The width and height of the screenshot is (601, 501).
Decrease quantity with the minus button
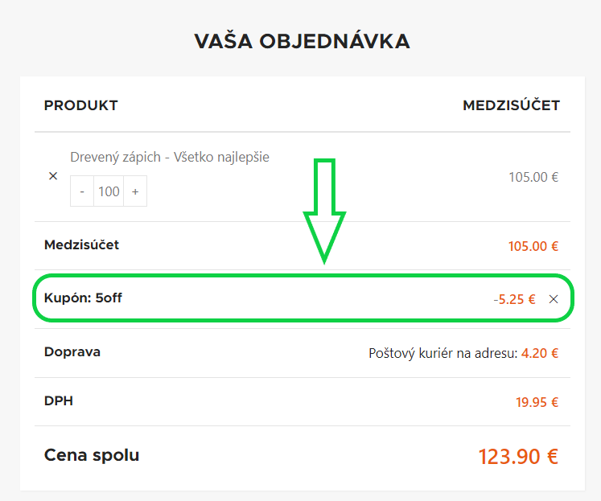coord(82,191)
